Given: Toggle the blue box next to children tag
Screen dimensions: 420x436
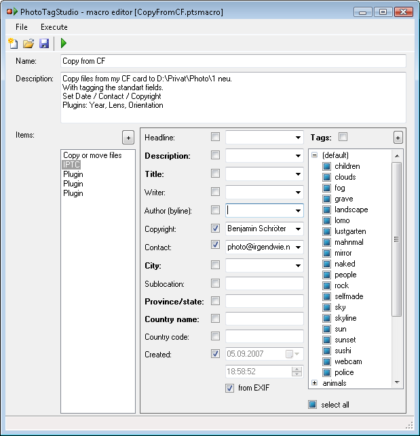Looking at the screenshot, I should pyautogui.click(x=327, y=166).
